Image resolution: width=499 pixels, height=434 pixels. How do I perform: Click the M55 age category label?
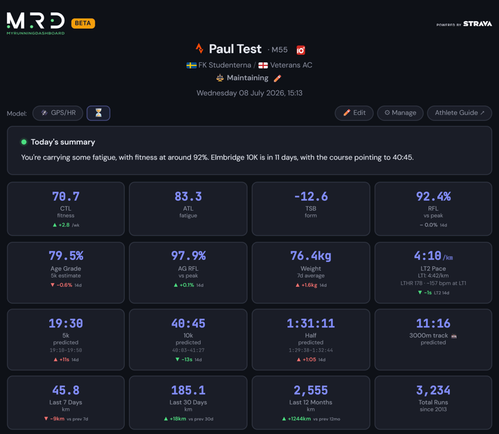point(279,50)
